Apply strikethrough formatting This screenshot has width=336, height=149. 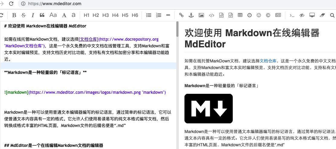[x=24, y=15]
